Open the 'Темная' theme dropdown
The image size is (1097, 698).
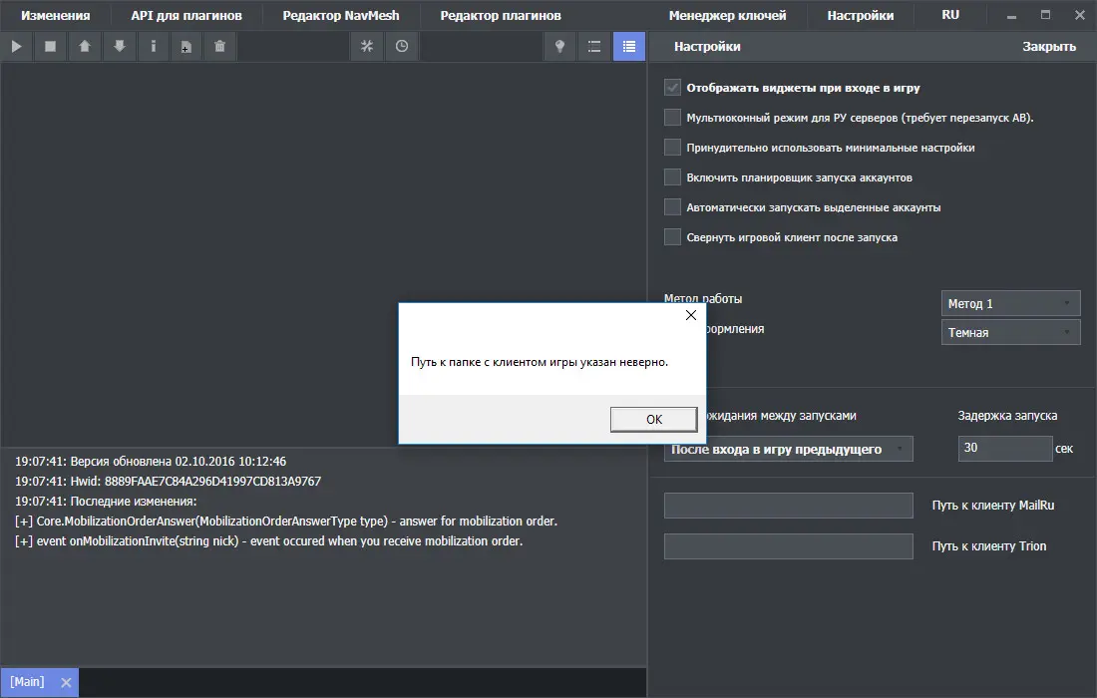pos(1010,332)
